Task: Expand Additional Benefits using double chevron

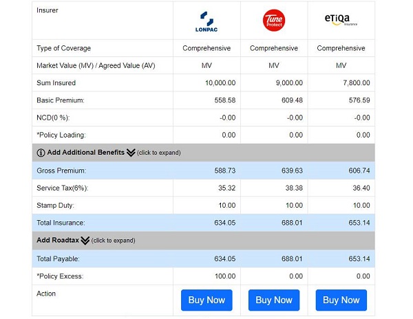Action: point(131,153)
